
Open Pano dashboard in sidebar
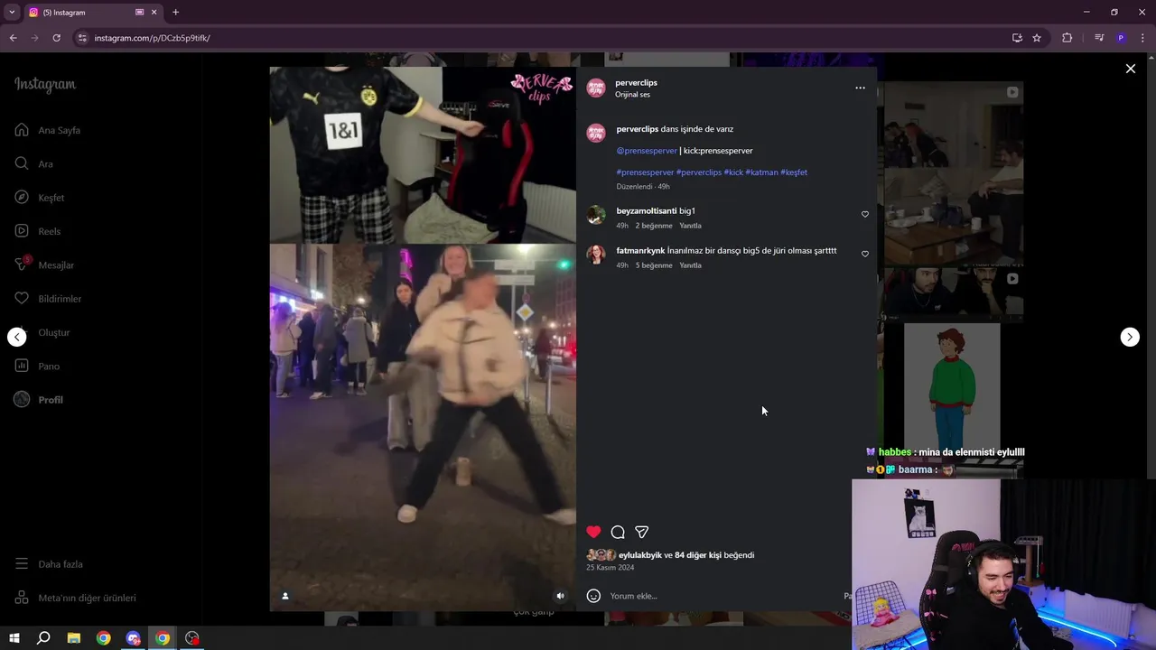tap(36, 366)
